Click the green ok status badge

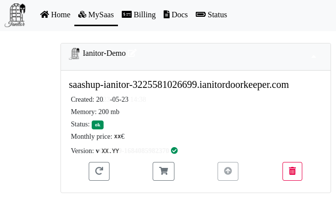pyautogui.click(x=98, y=124)
